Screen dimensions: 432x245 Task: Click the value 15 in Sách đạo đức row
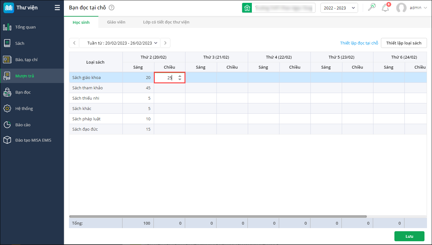pos(148,129)
